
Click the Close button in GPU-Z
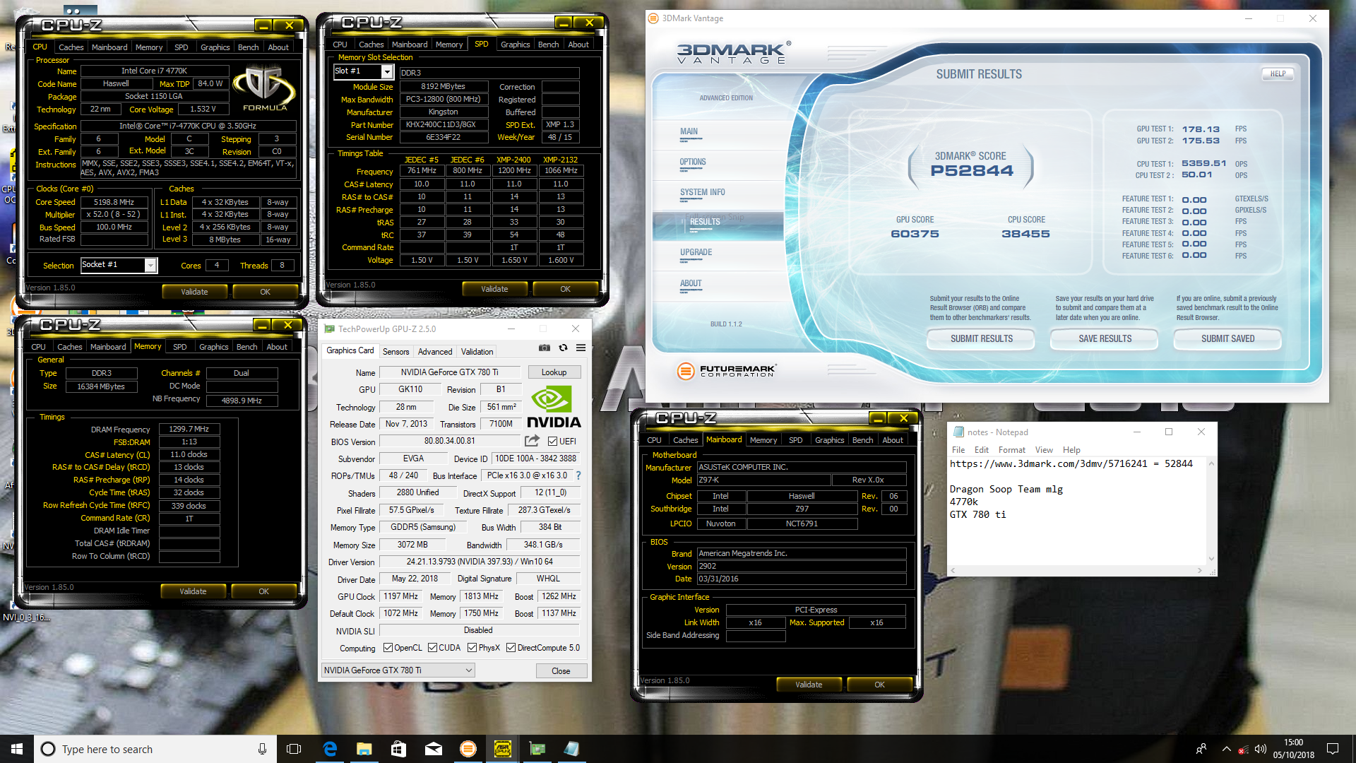click(x=561, y=670)
